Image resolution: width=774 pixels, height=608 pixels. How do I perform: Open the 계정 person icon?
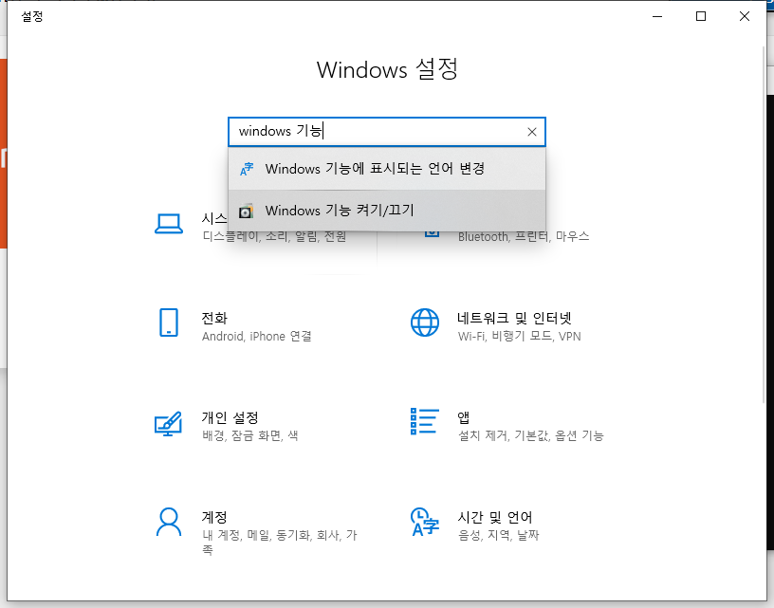169,522
